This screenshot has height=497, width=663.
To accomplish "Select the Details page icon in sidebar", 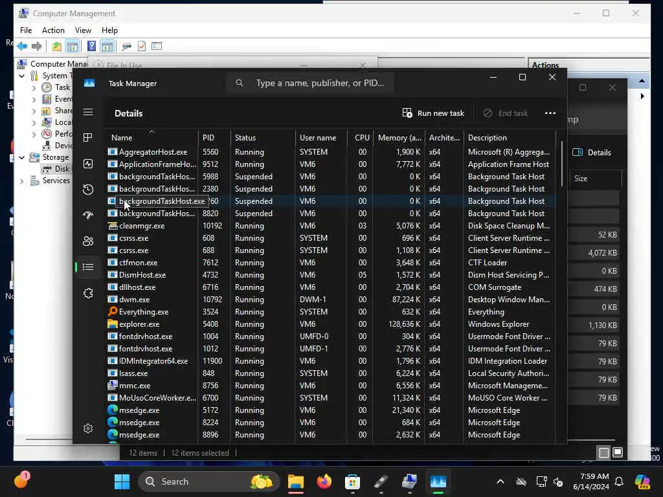I will [88, 267].
